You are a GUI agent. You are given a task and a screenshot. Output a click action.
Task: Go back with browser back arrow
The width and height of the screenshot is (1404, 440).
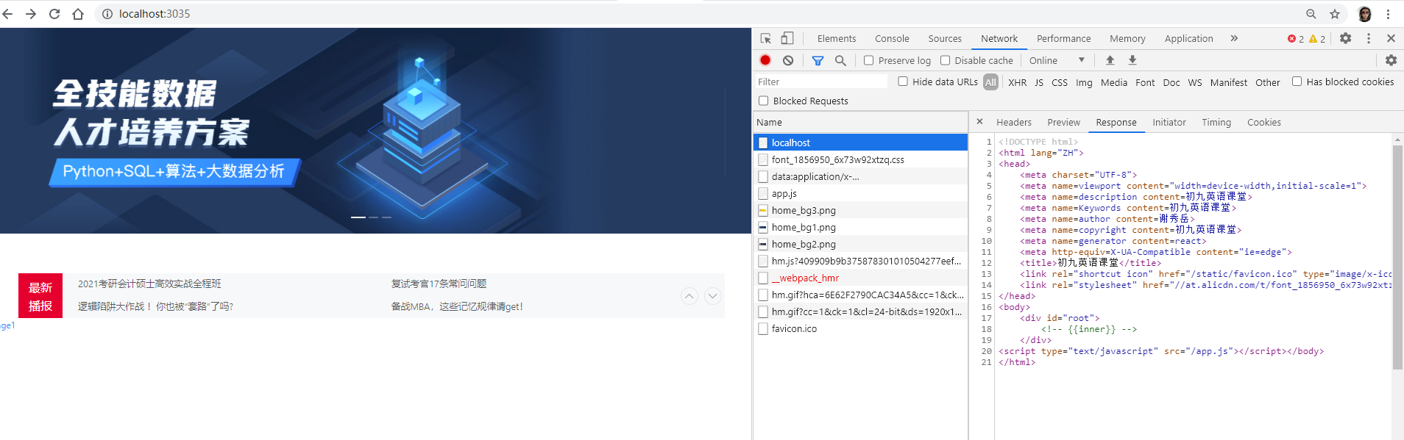tap(8, 14)
